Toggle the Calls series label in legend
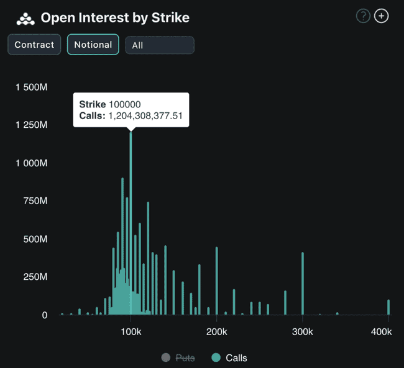 236,357
